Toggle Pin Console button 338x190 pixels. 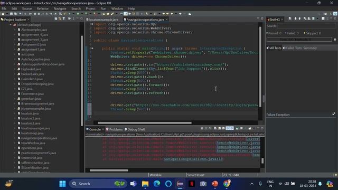click(237, 128)
